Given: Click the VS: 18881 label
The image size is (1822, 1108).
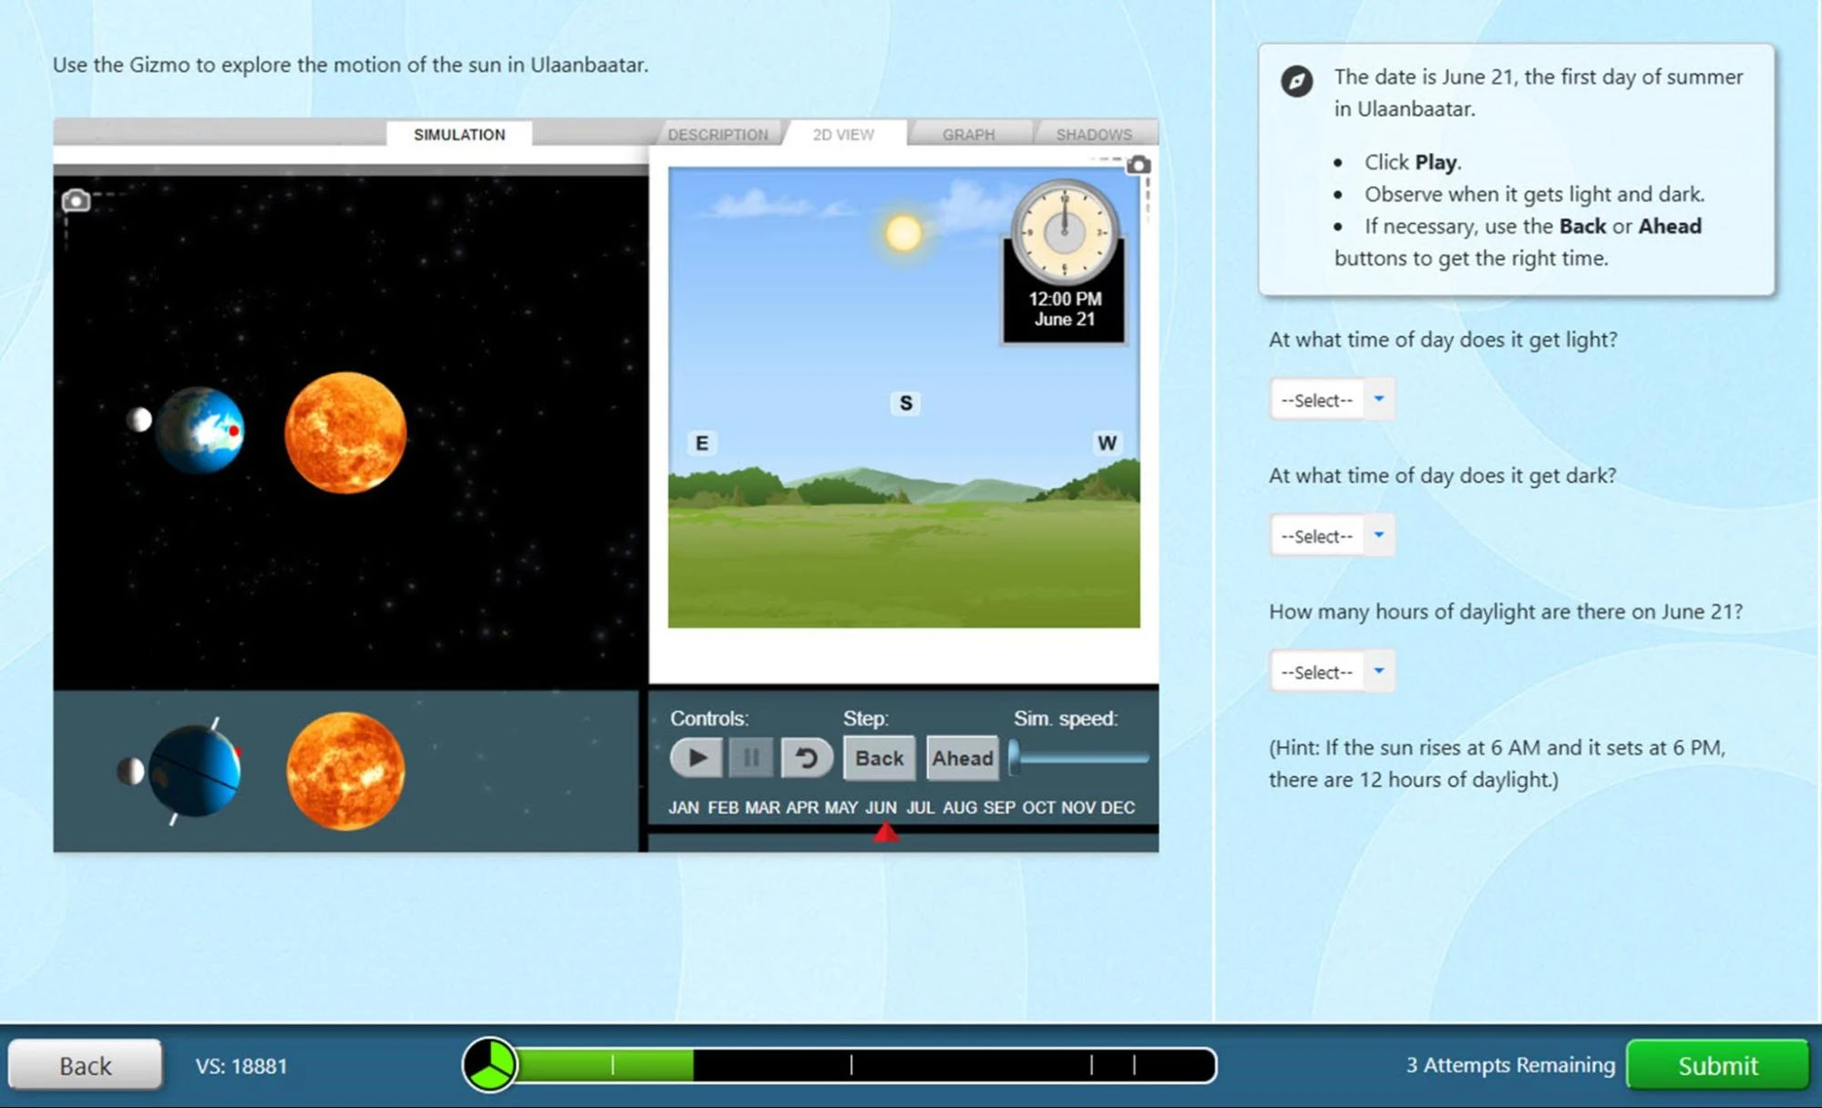Looking at the screenshot, I should click(242, 1065).
